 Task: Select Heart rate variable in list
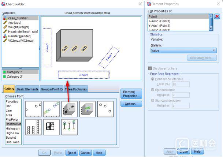click(x=23, y=31)
